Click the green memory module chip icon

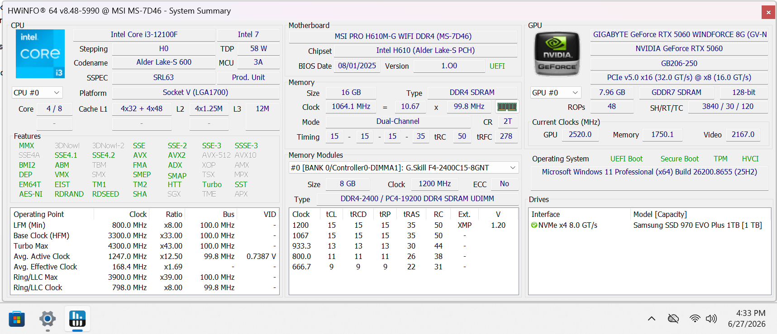coord(506,107)
